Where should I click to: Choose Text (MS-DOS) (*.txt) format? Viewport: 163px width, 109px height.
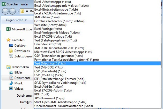pos(97,67)
